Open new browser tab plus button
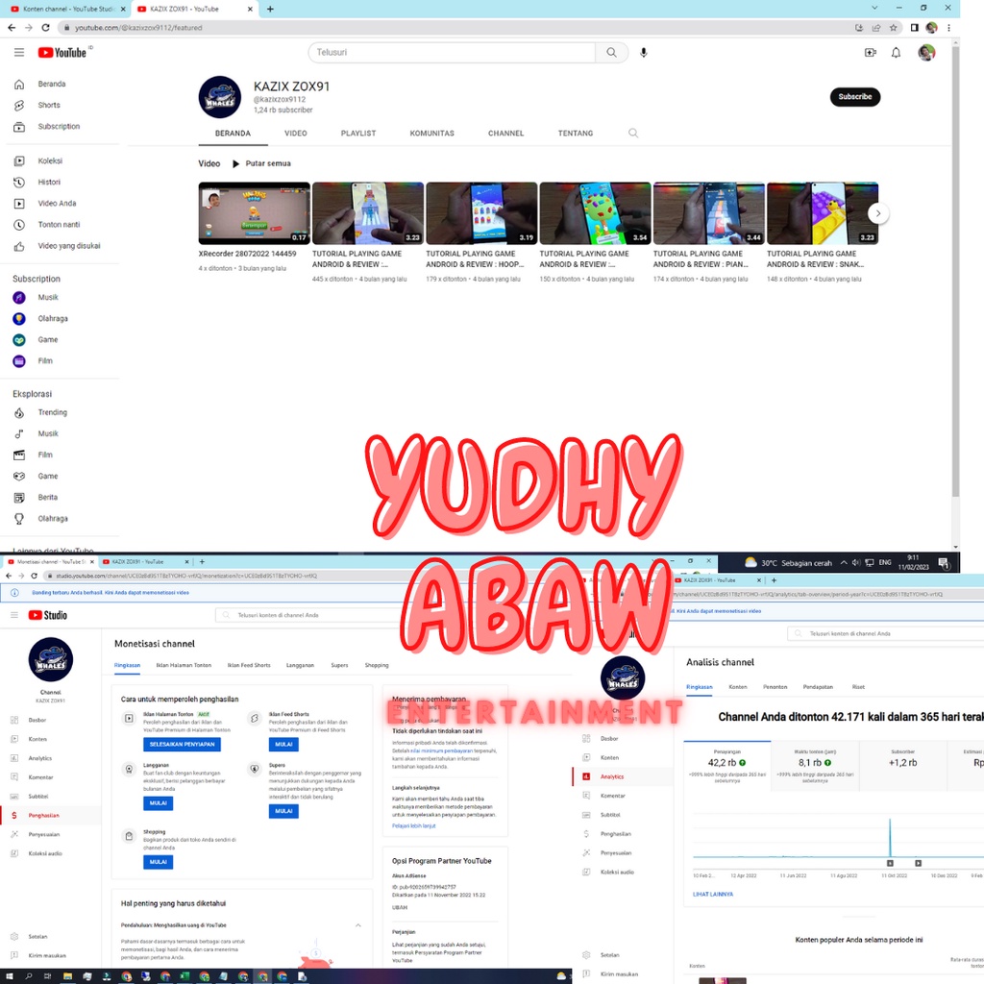 pyautogui.click(x=270, y=9)
